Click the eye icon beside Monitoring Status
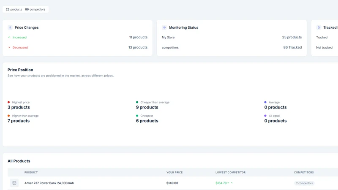This screenshot has width=338, height=190. pyautogui.click(x=164, y=27)
